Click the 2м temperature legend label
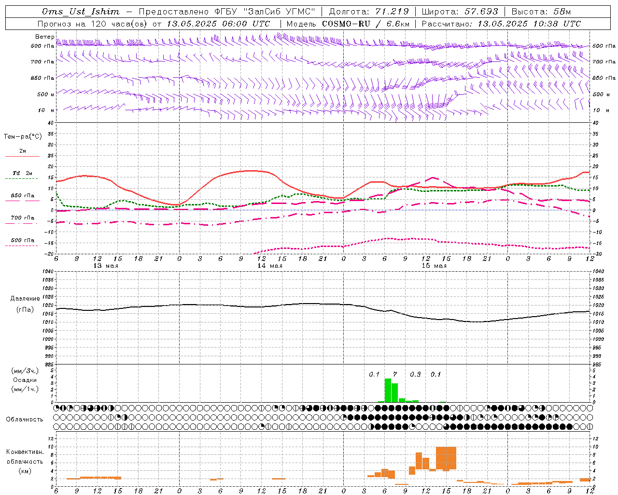This screenshot has height=495, width=618. (23, 151)
